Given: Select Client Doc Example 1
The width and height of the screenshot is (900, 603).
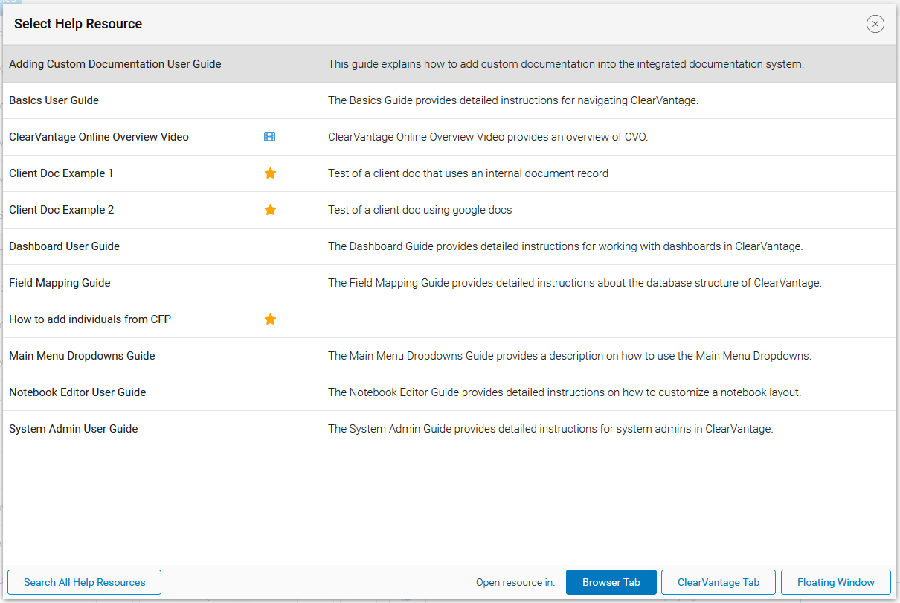Looking at the screenshot, I should tap(61, 173).
